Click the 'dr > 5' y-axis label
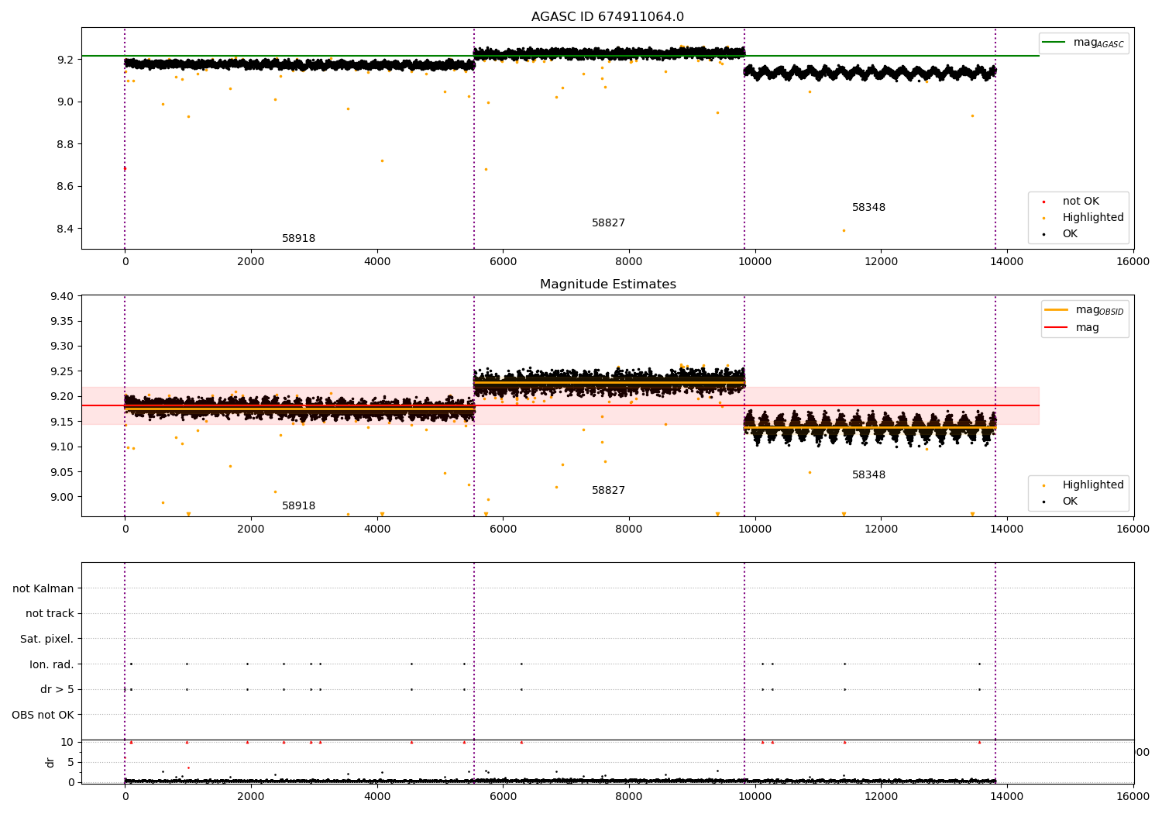This screenshot has width=1162, height=814. point(57,690)
